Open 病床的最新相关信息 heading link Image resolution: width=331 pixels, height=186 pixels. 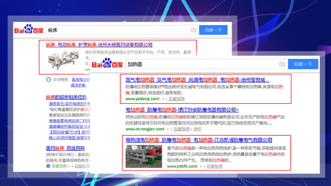pos(66,97)
